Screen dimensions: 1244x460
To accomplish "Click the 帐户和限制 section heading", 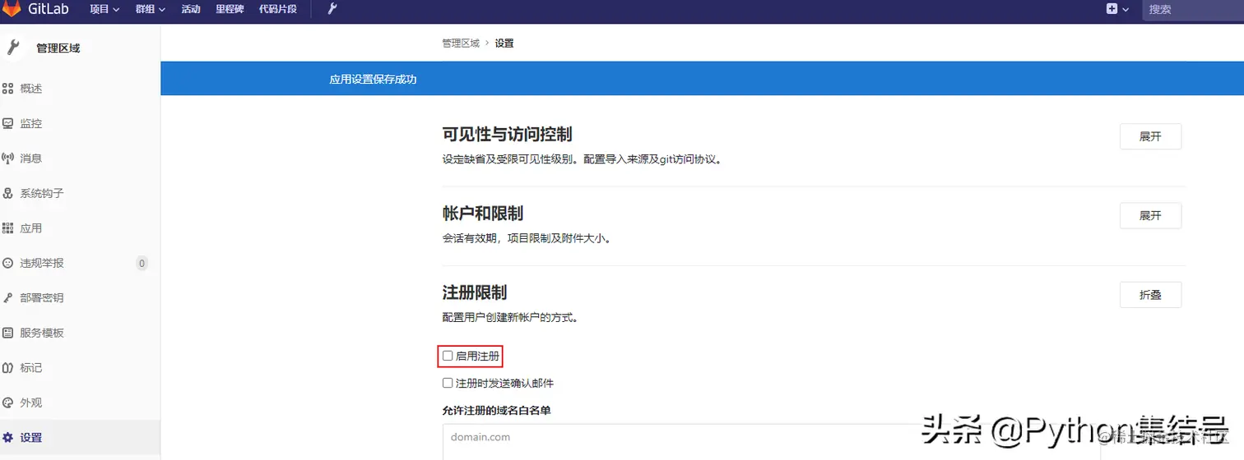I will [x=483, y=214].
